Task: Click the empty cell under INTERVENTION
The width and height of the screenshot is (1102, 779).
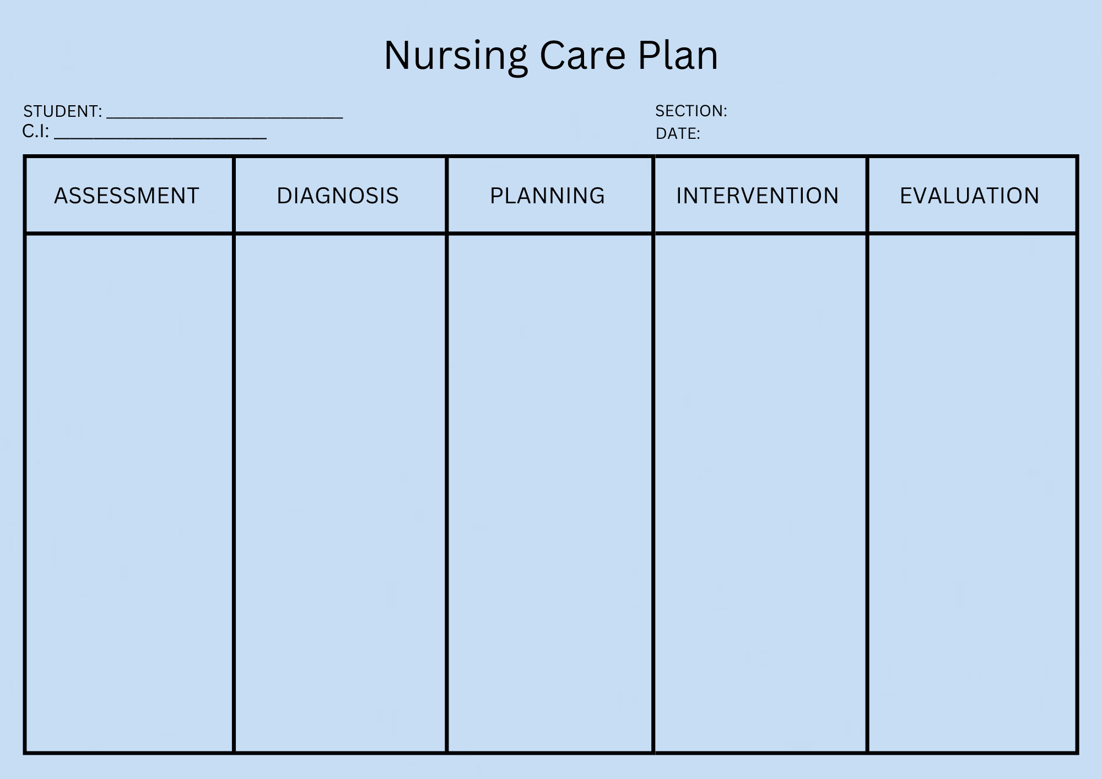Action: coord(760,493)
